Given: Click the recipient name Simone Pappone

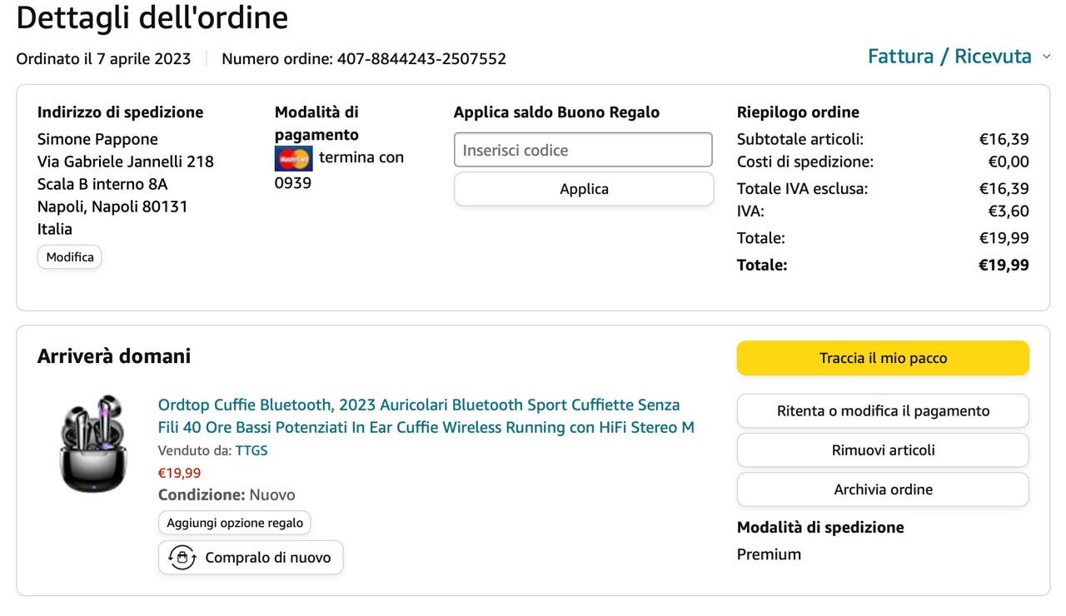Looking at the screenshot, I should point(97,139).
